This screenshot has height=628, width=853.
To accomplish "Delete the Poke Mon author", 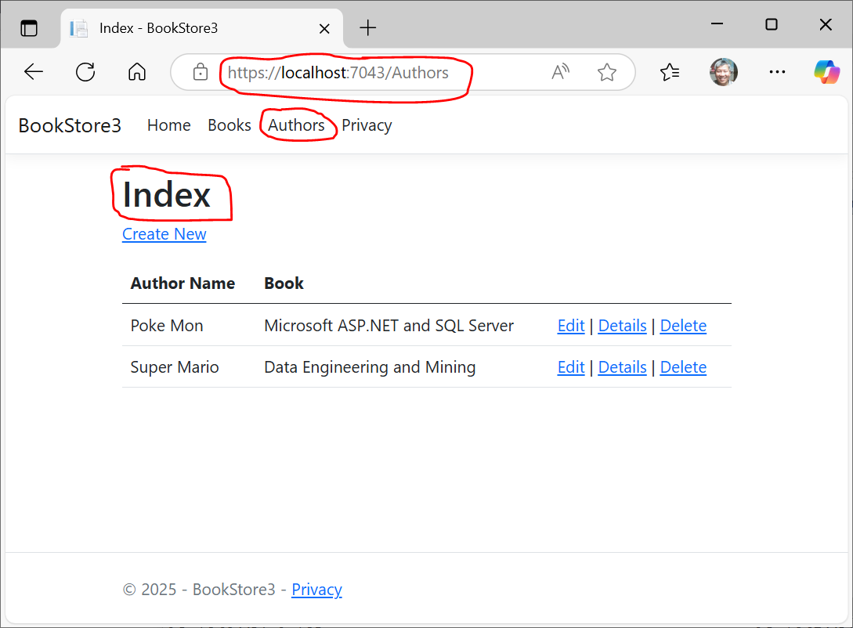I will (683, 326).
